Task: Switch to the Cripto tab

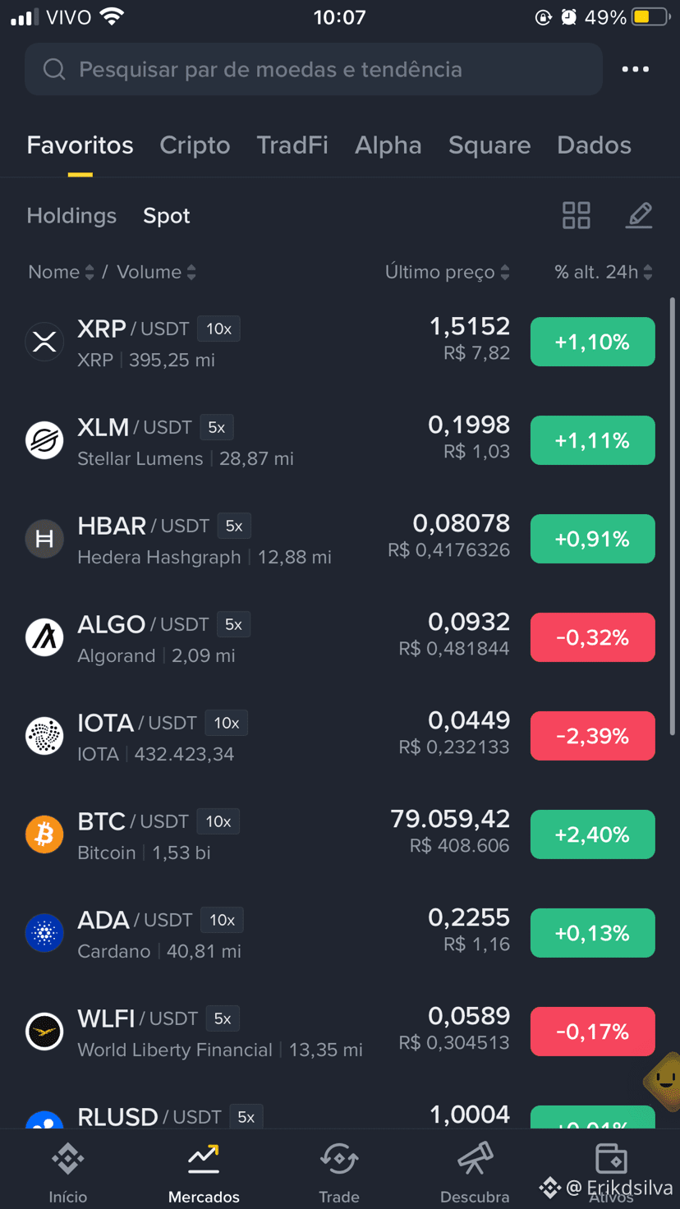Action: 195,145
